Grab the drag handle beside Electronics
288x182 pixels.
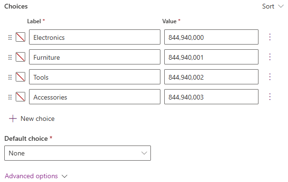tap(10, 37)
